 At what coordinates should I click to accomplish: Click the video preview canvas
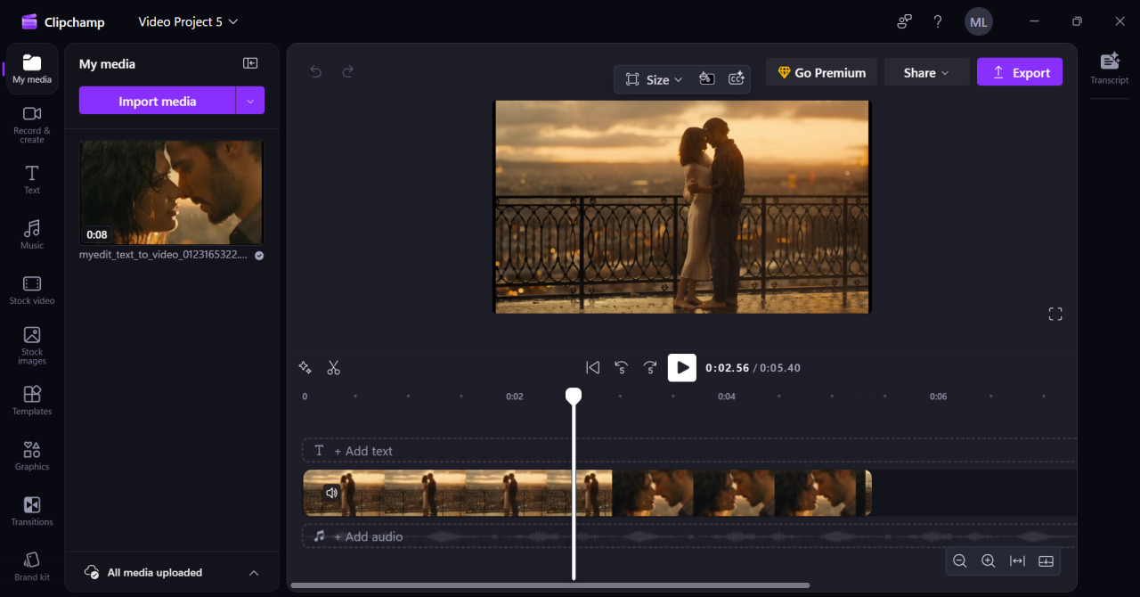point(681,207)
